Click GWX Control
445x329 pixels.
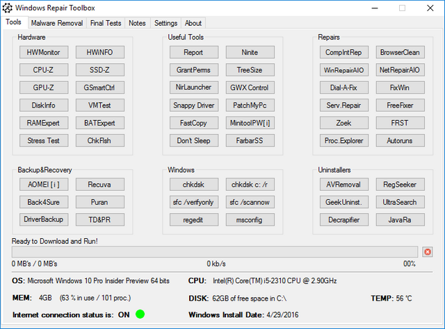click(250, 87)
